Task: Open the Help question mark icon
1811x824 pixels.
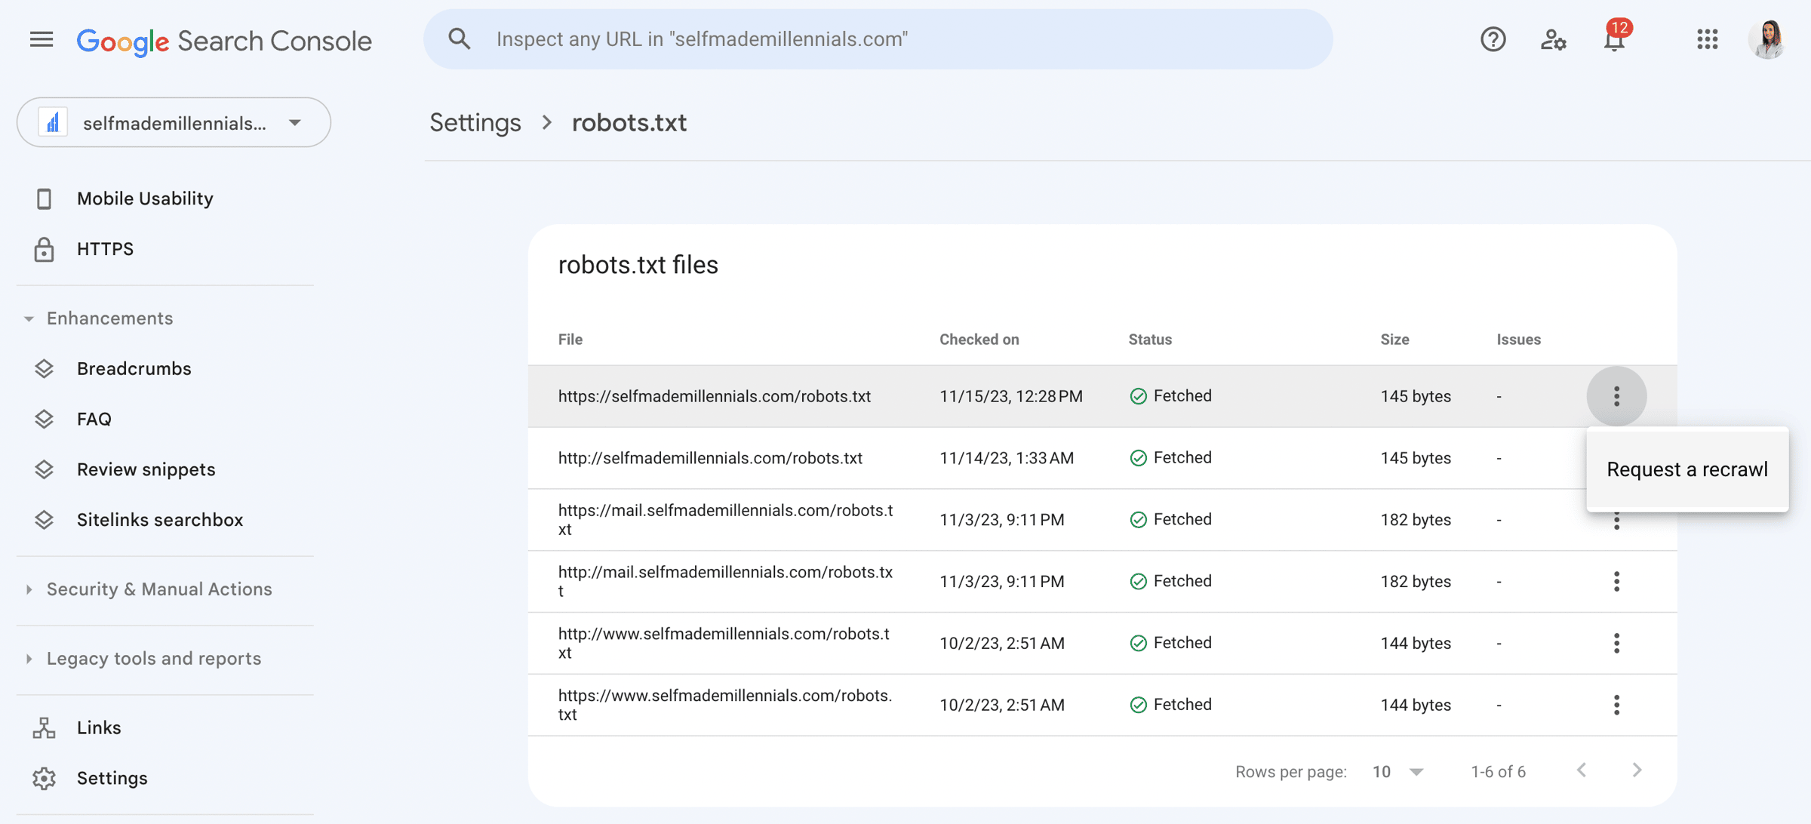Action: [x=1493, y=39]
